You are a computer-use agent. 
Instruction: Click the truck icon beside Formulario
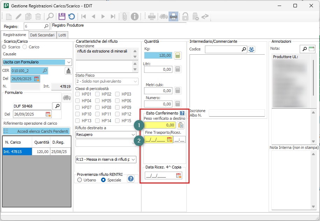(x=66, y=97)
